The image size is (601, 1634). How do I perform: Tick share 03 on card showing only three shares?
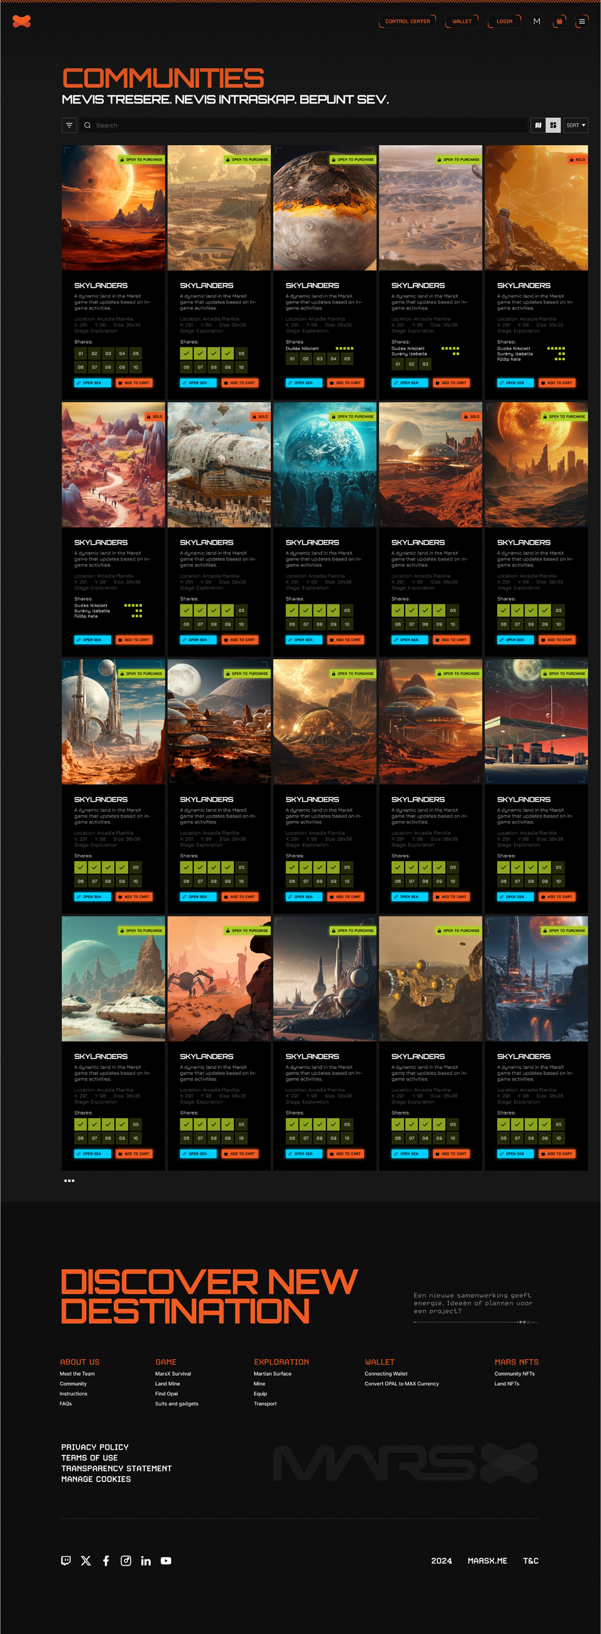(x=425, y=364)
